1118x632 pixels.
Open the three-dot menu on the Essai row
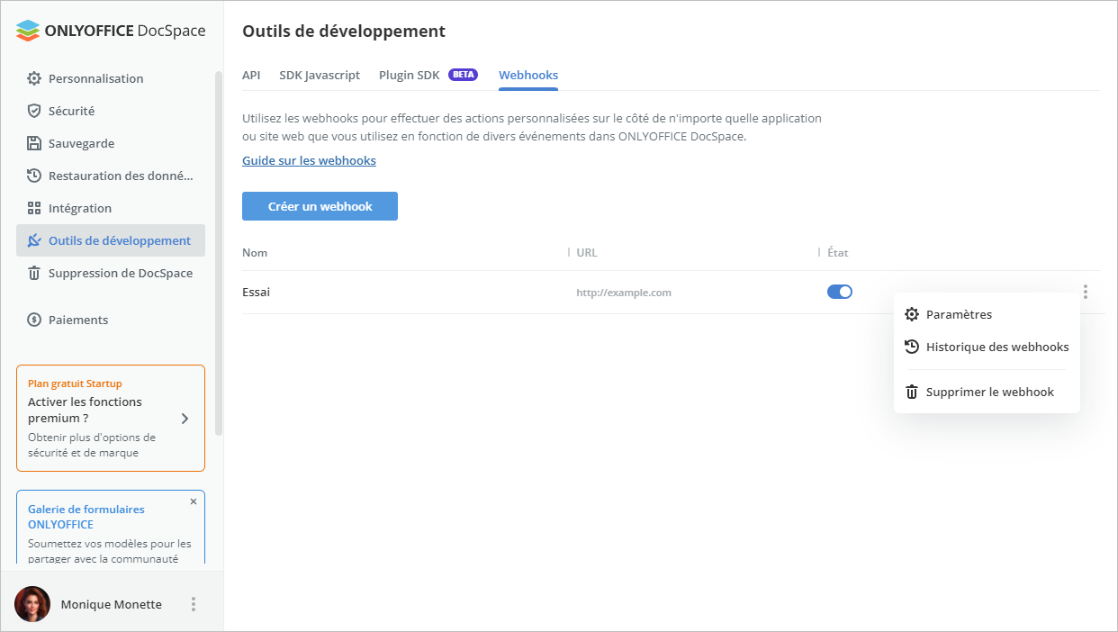[1086, 292]
